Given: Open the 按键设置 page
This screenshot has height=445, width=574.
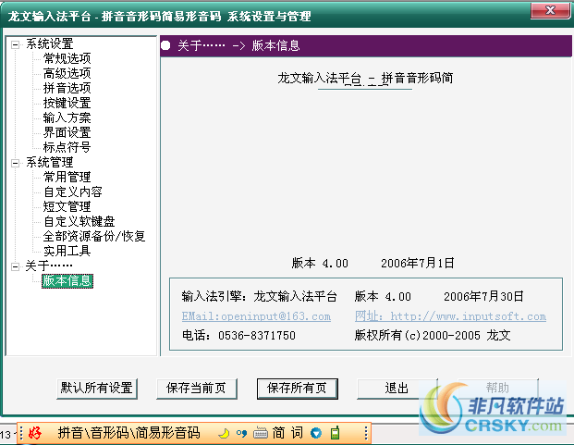Looking at the screenshot, I should pyautogui.click(x=67, y=103).
